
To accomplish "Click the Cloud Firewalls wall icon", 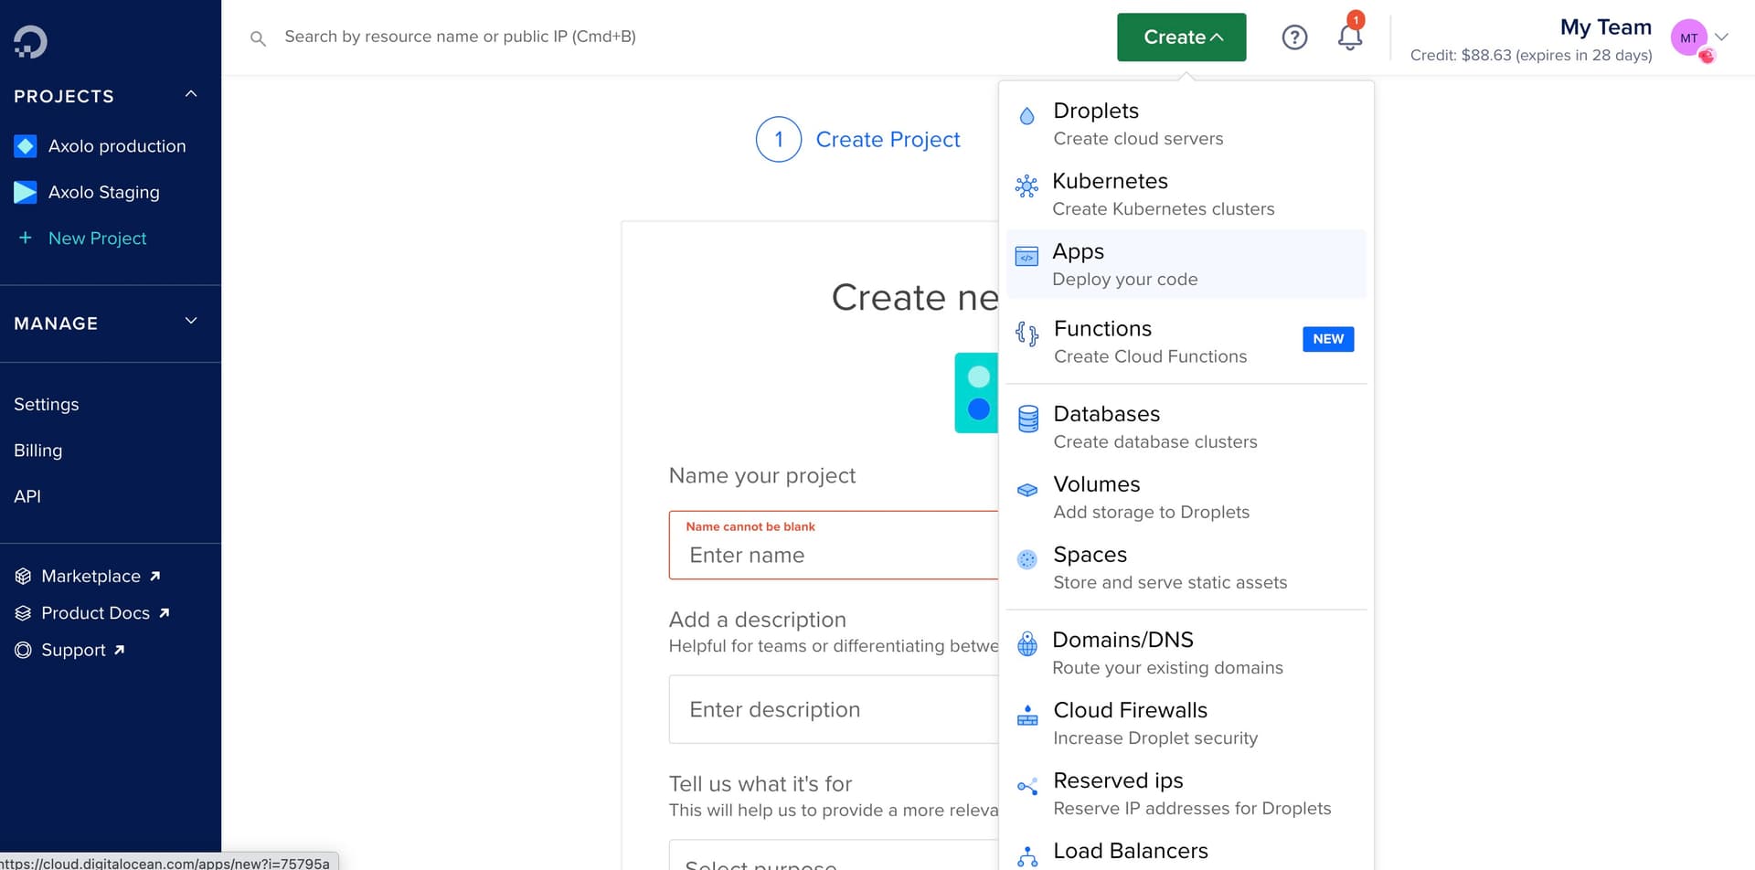I will coord(1027,715).
